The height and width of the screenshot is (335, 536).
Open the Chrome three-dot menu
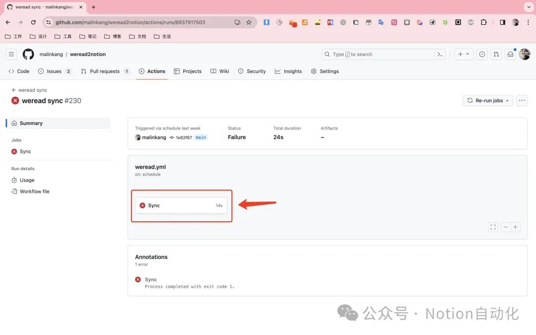click(x=528, y=22)
